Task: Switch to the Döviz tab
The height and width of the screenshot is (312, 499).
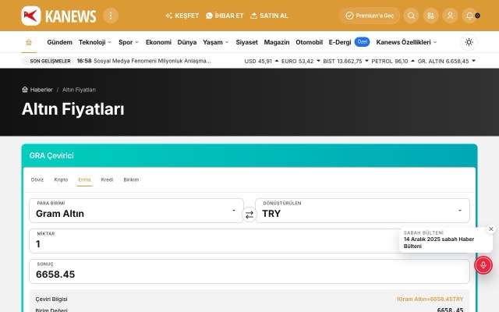Action: tap(37, 179)
